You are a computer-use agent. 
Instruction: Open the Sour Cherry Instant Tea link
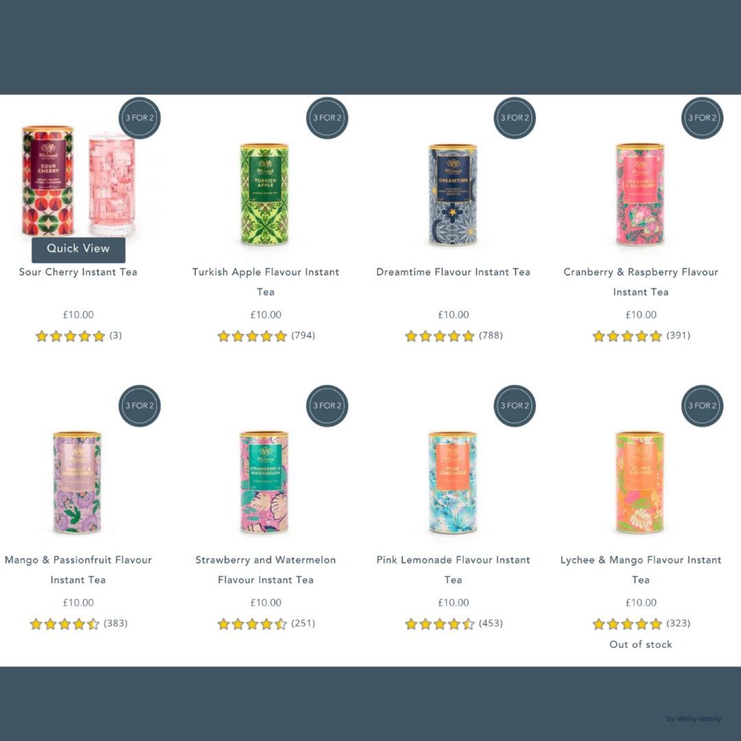[x=78, y=272]
